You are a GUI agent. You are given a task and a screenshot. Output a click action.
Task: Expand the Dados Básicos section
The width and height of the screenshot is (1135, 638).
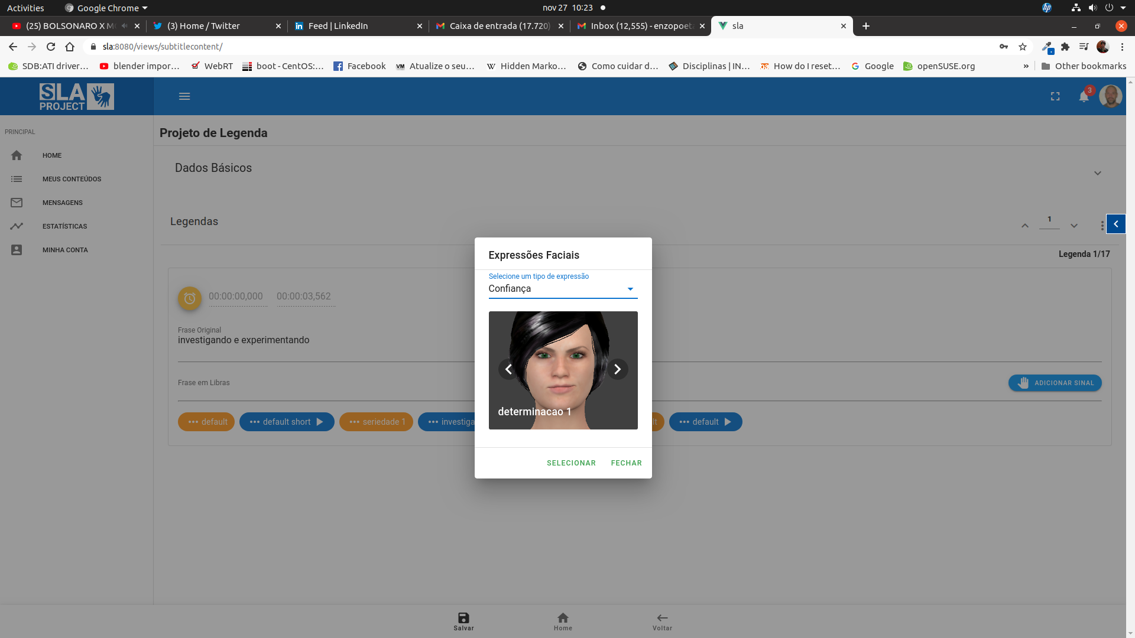tap(1097, 173)
